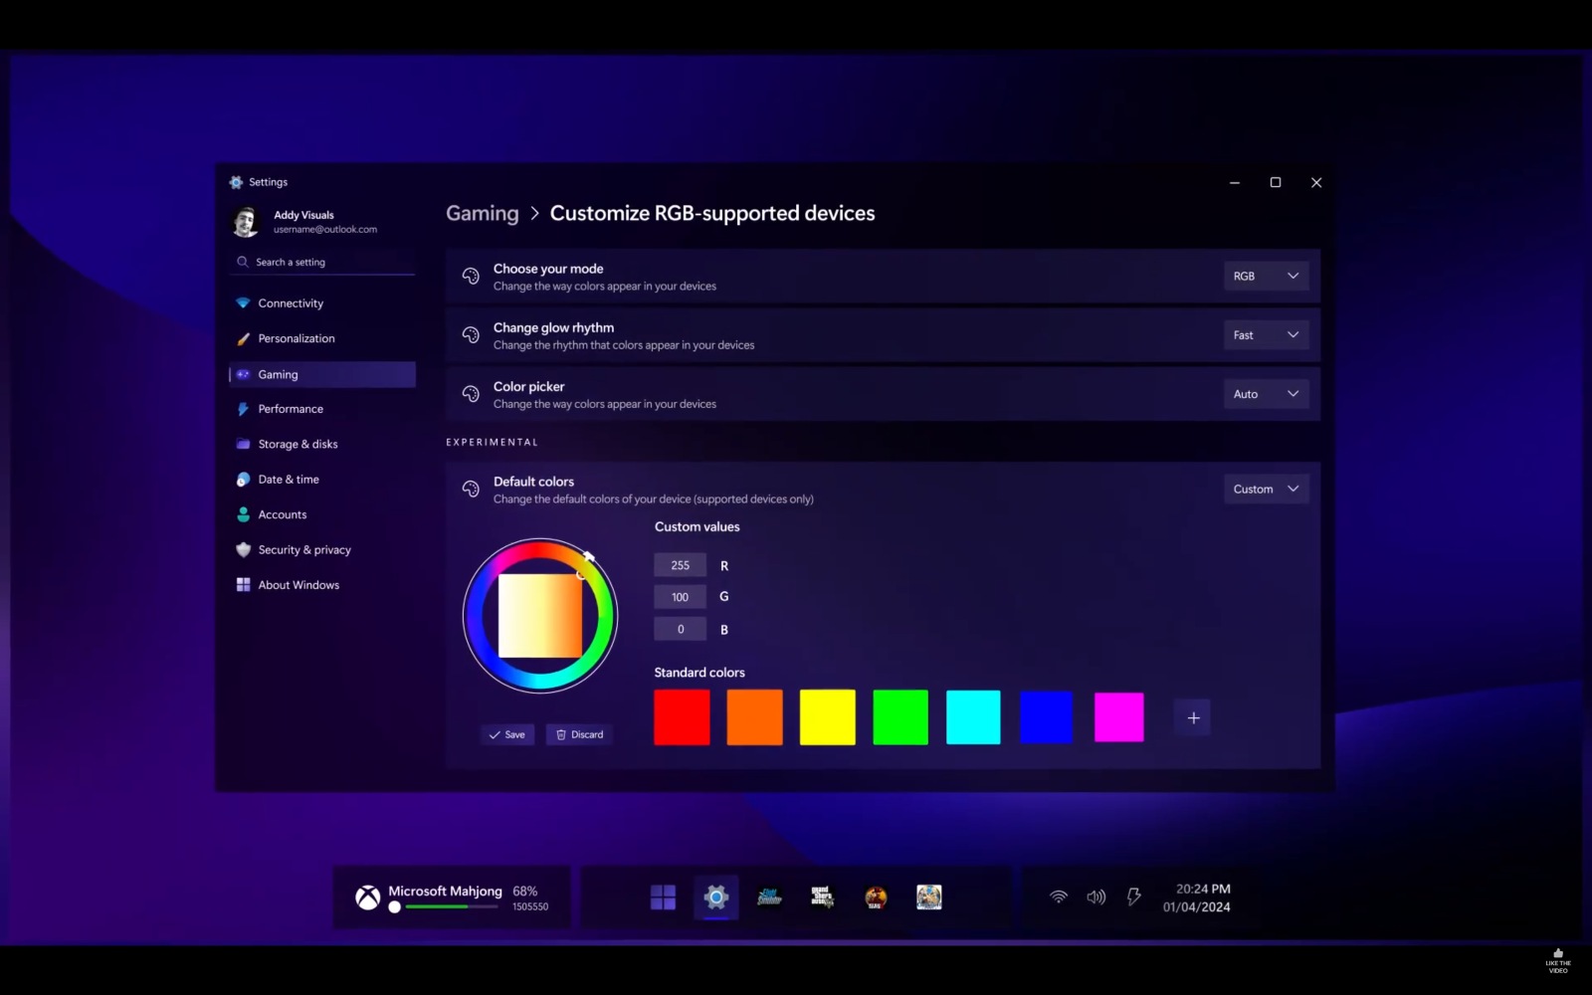The height and width of the screenshot is (995, 1592).
Task: Expand the Color picker Auto dropdown
Action: (1266, 394)
